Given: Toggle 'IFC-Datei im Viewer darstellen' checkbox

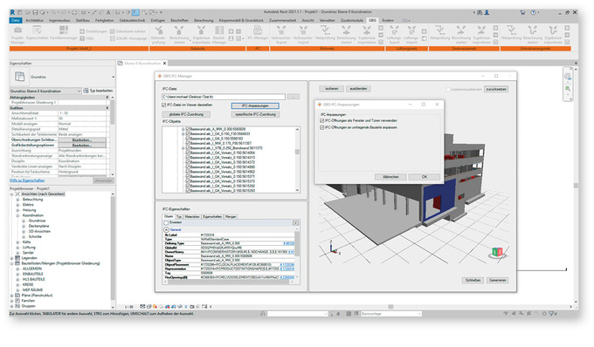Looking at the screenshot, I should pyautogui.click(x=164, y=105).
